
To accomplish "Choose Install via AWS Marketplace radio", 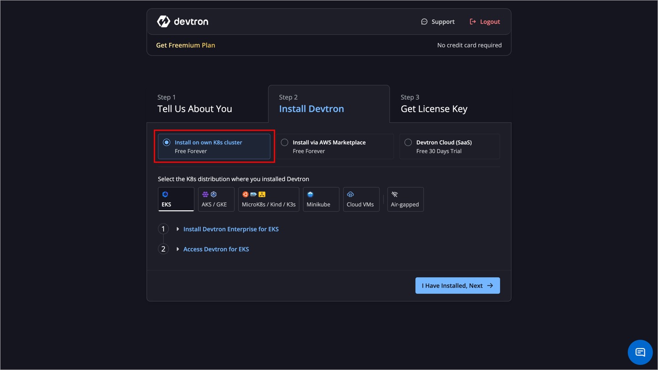I will 285,143.
